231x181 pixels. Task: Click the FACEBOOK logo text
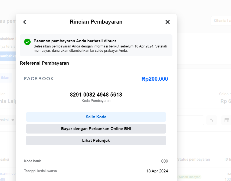[x=39, y=79]
